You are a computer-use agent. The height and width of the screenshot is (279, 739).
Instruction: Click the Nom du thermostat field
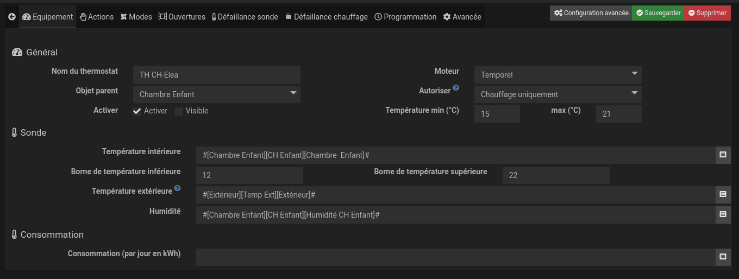[216, 75]
